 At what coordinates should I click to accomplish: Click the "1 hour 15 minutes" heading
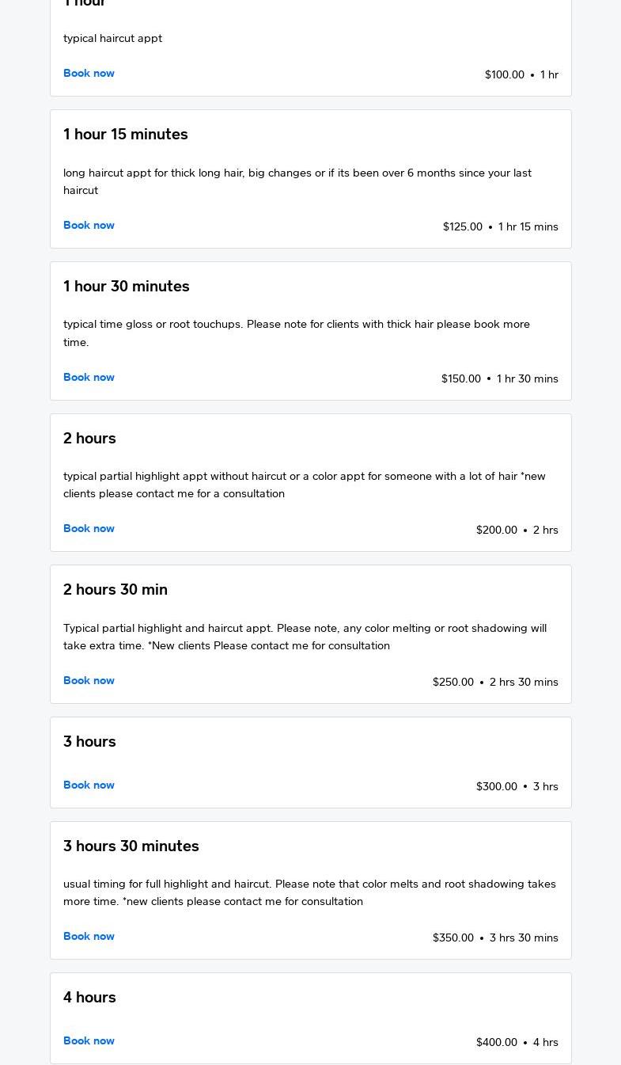(126, 135)
